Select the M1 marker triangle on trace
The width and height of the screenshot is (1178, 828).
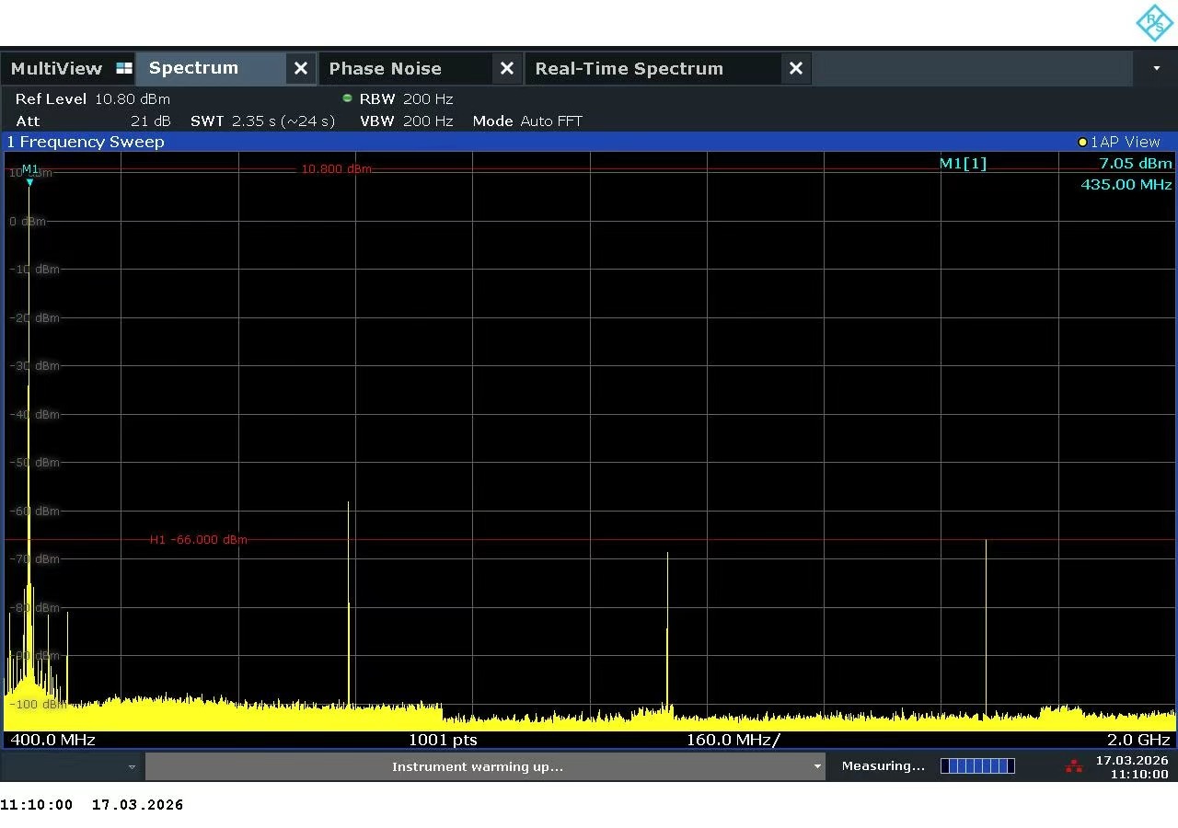tap(29, 182)
